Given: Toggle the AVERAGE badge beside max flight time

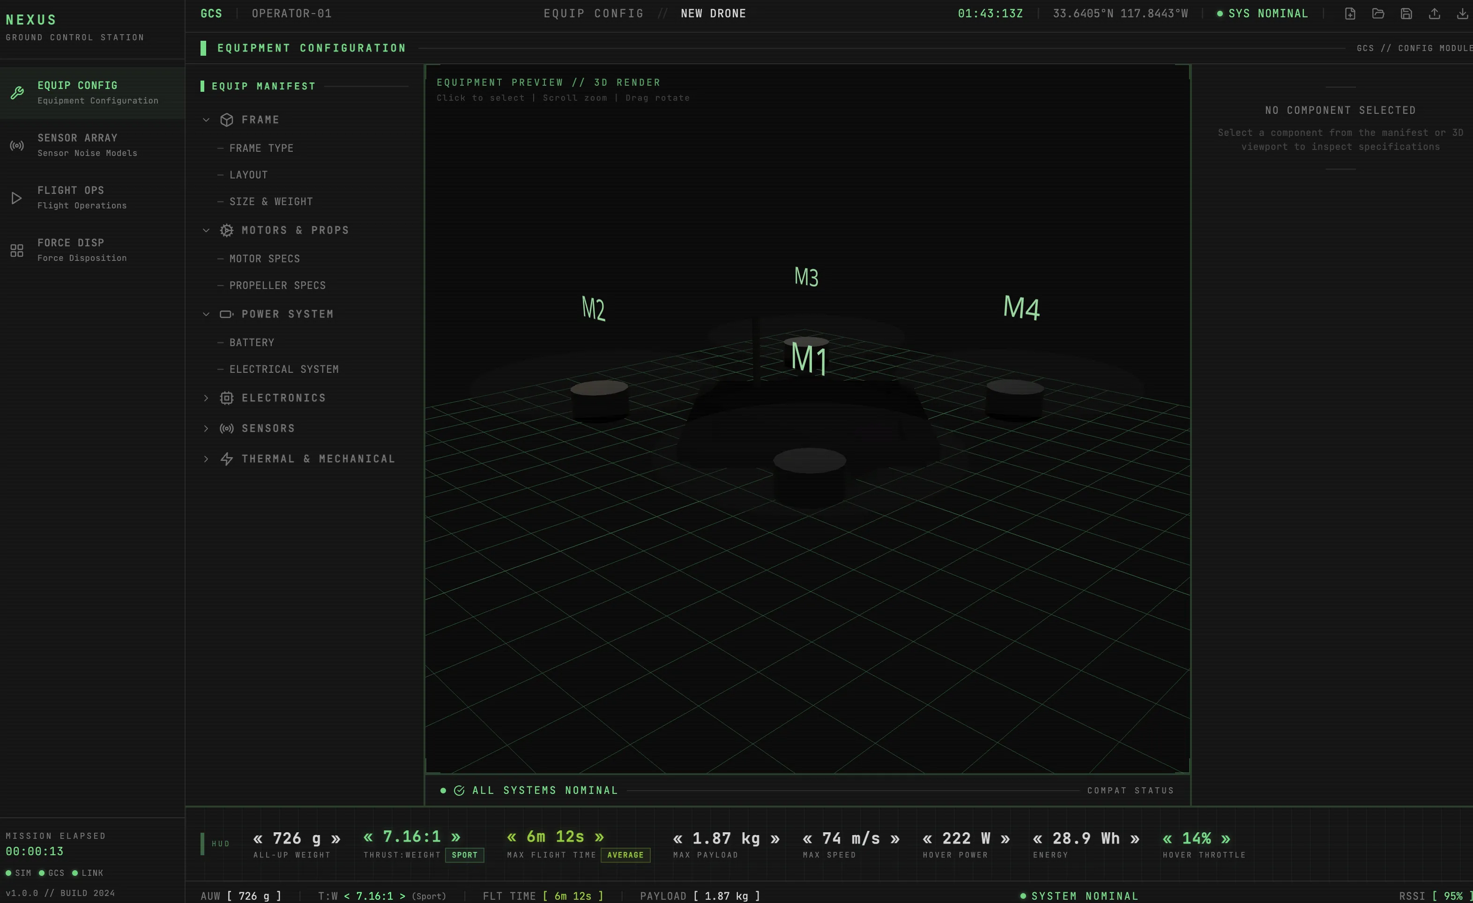Looking at the screenshot, I should tap(625, 855).
